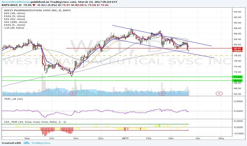Click the 74.00 price axis label

[x=237, y=66]
